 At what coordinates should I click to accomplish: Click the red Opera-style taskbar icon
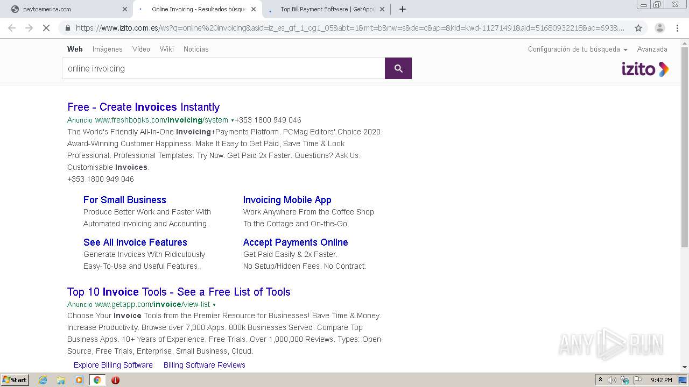pyautogui.click(x=115, y=380)
